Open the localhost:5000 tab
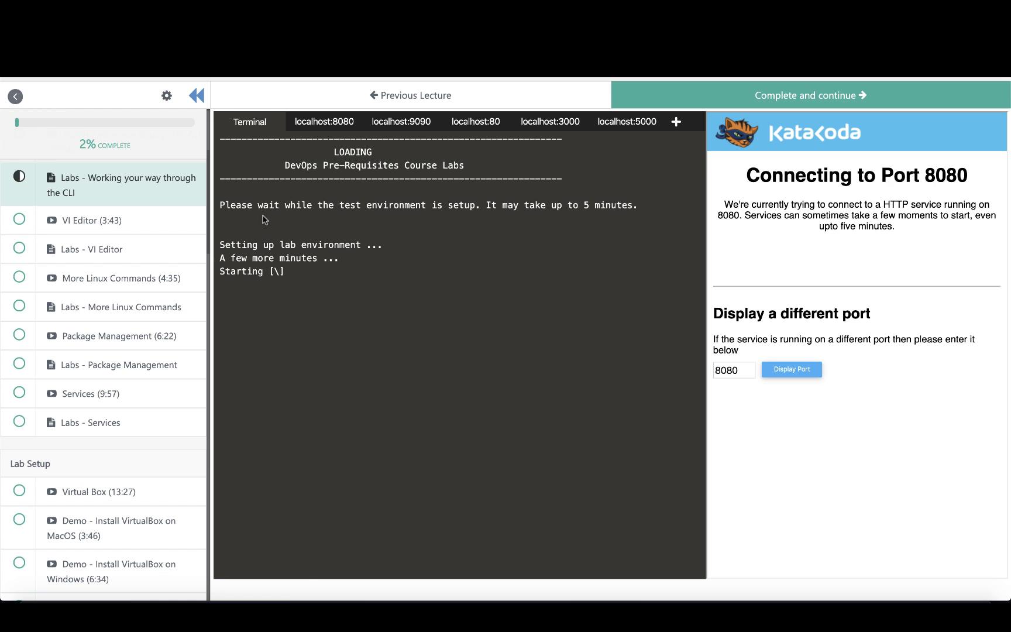 (627, 122)
